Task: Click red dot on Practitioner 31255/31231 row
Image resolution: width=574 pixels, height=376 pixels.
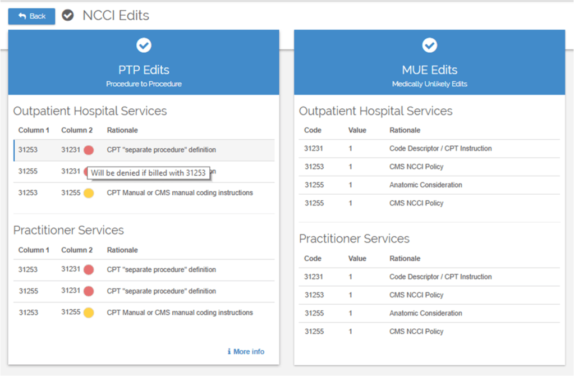Action: 89,291
